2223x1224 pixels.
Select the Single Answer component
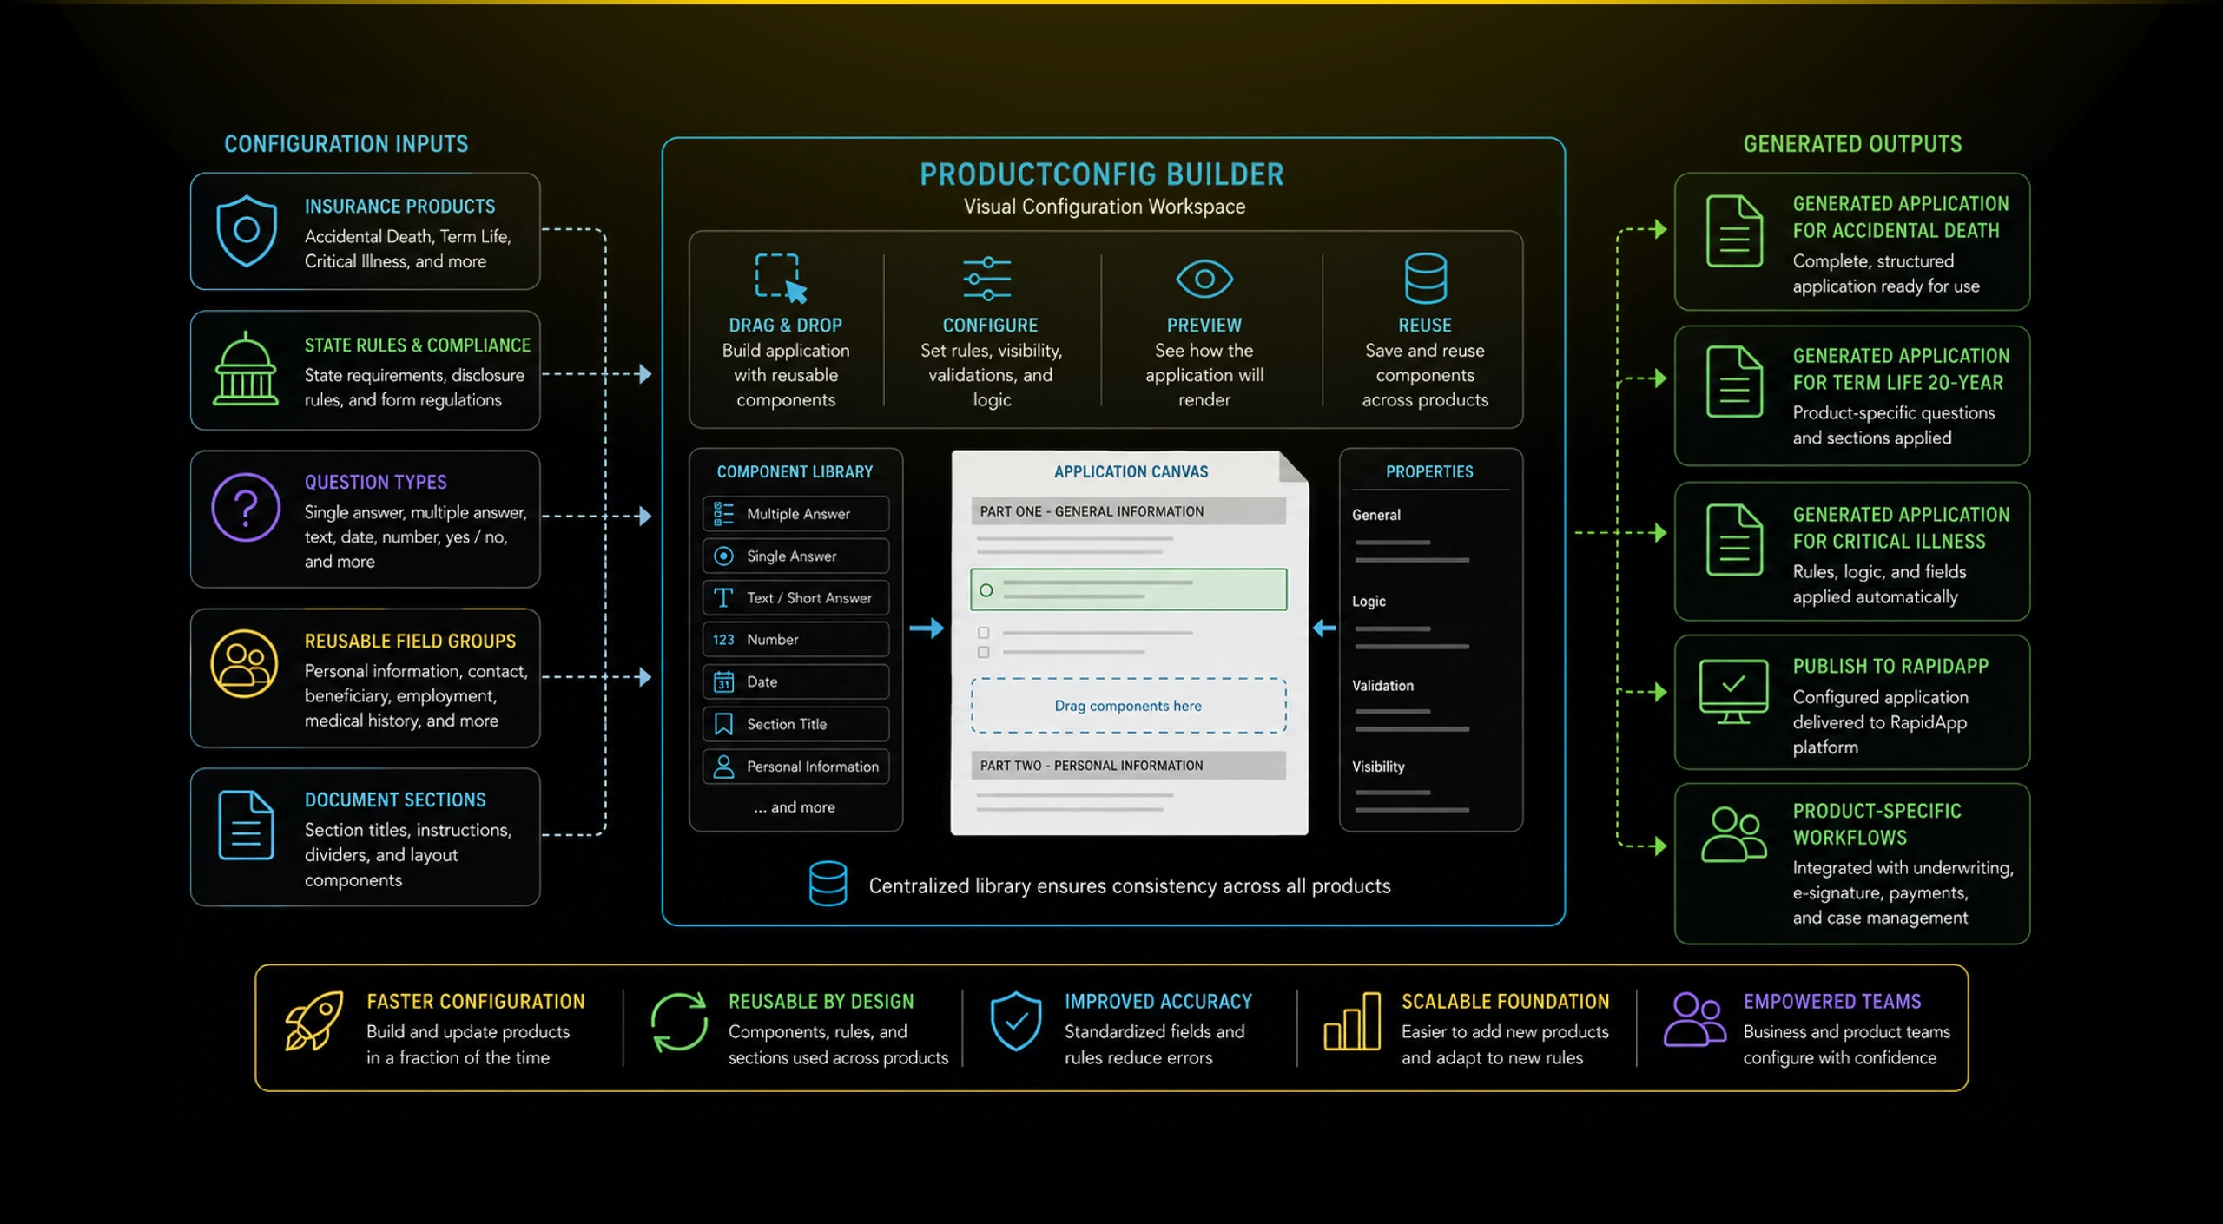795,556
